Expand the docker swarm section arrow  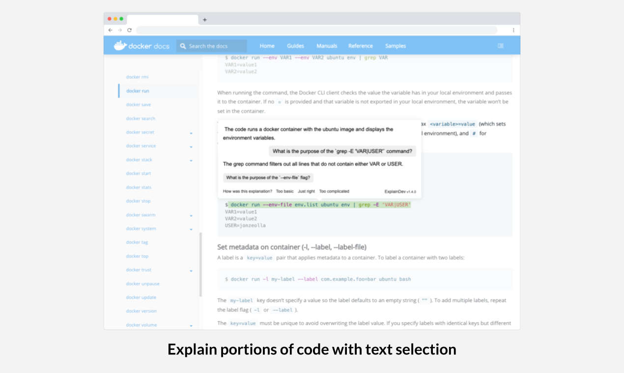pos(191,215)
